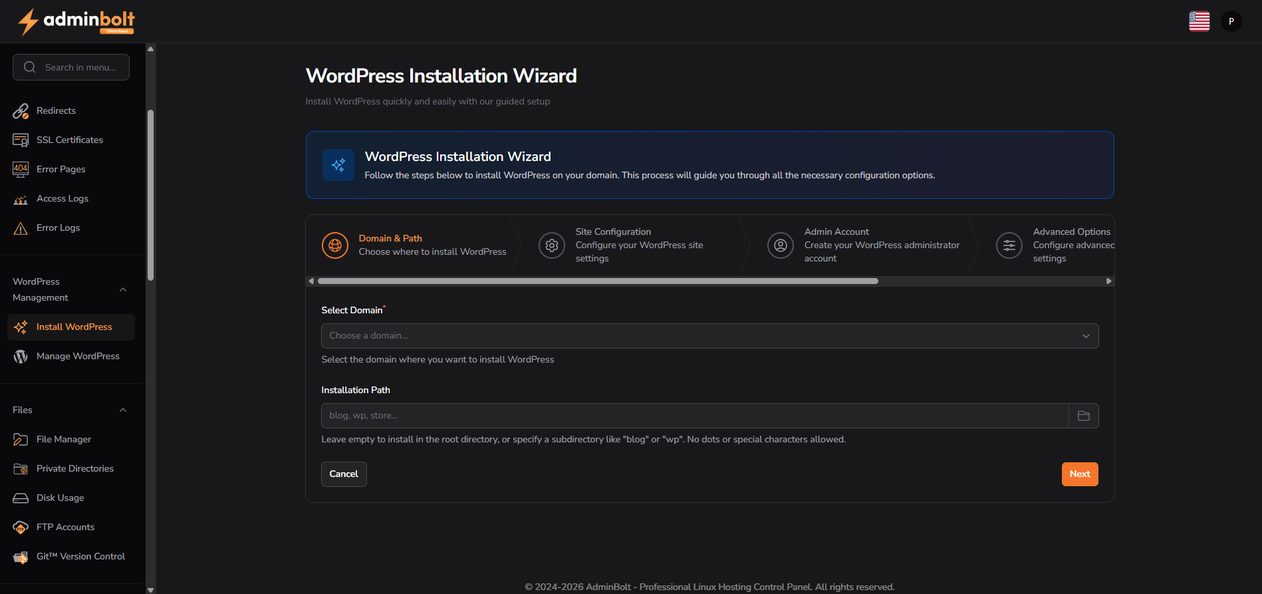Click the AdminBolt logo
1262x594 pixels.
coord(76,21)
